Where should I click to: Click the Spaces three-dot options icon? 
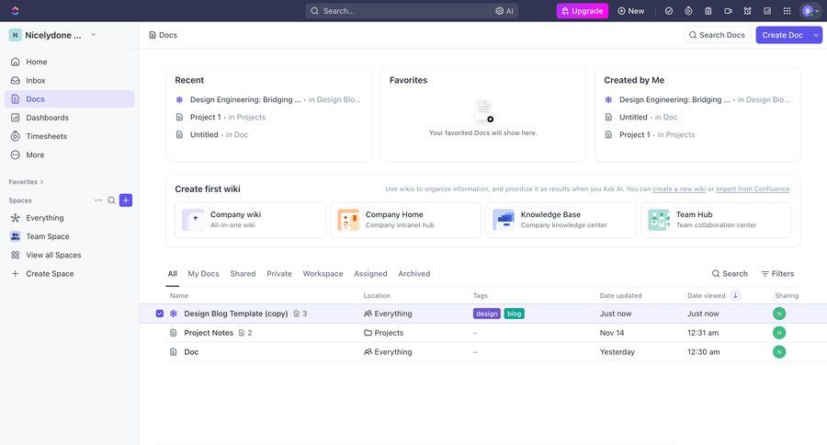coord(98,200)
